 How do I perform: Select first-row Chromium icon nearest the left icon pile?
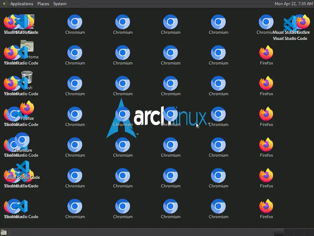75,22
